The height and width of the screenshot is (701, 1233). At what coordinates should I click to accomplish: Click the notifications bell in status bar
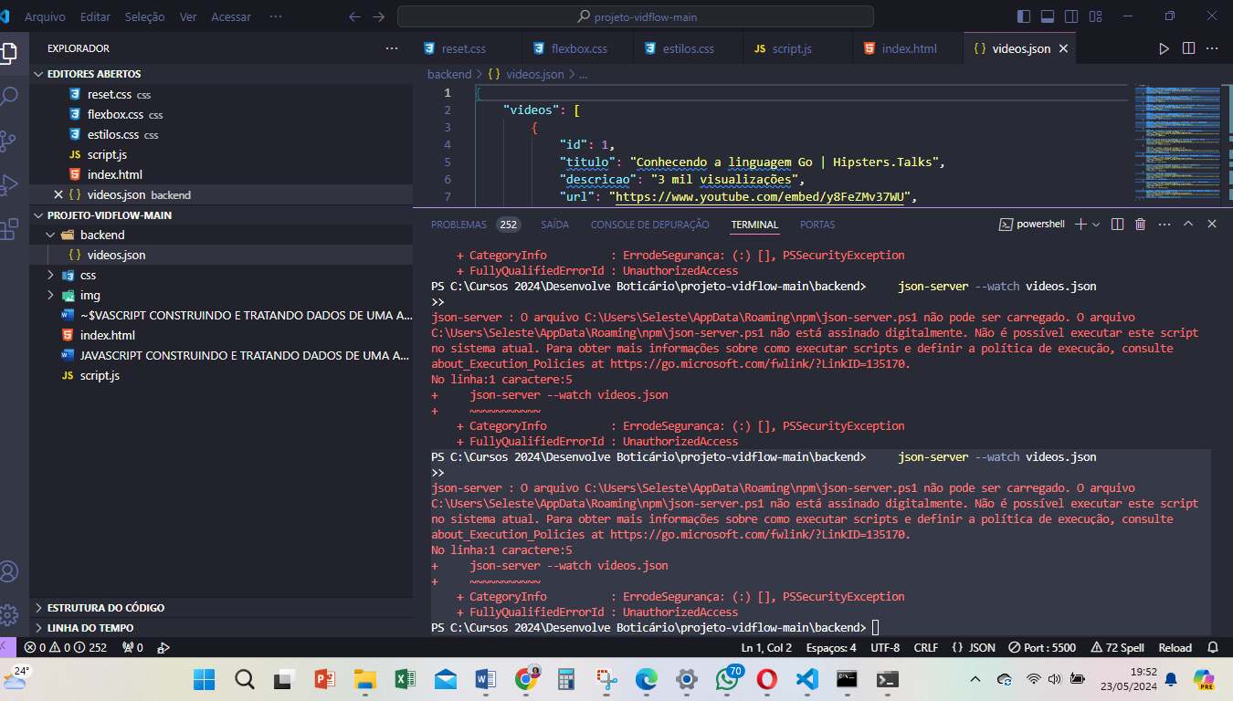[1213, 648]
